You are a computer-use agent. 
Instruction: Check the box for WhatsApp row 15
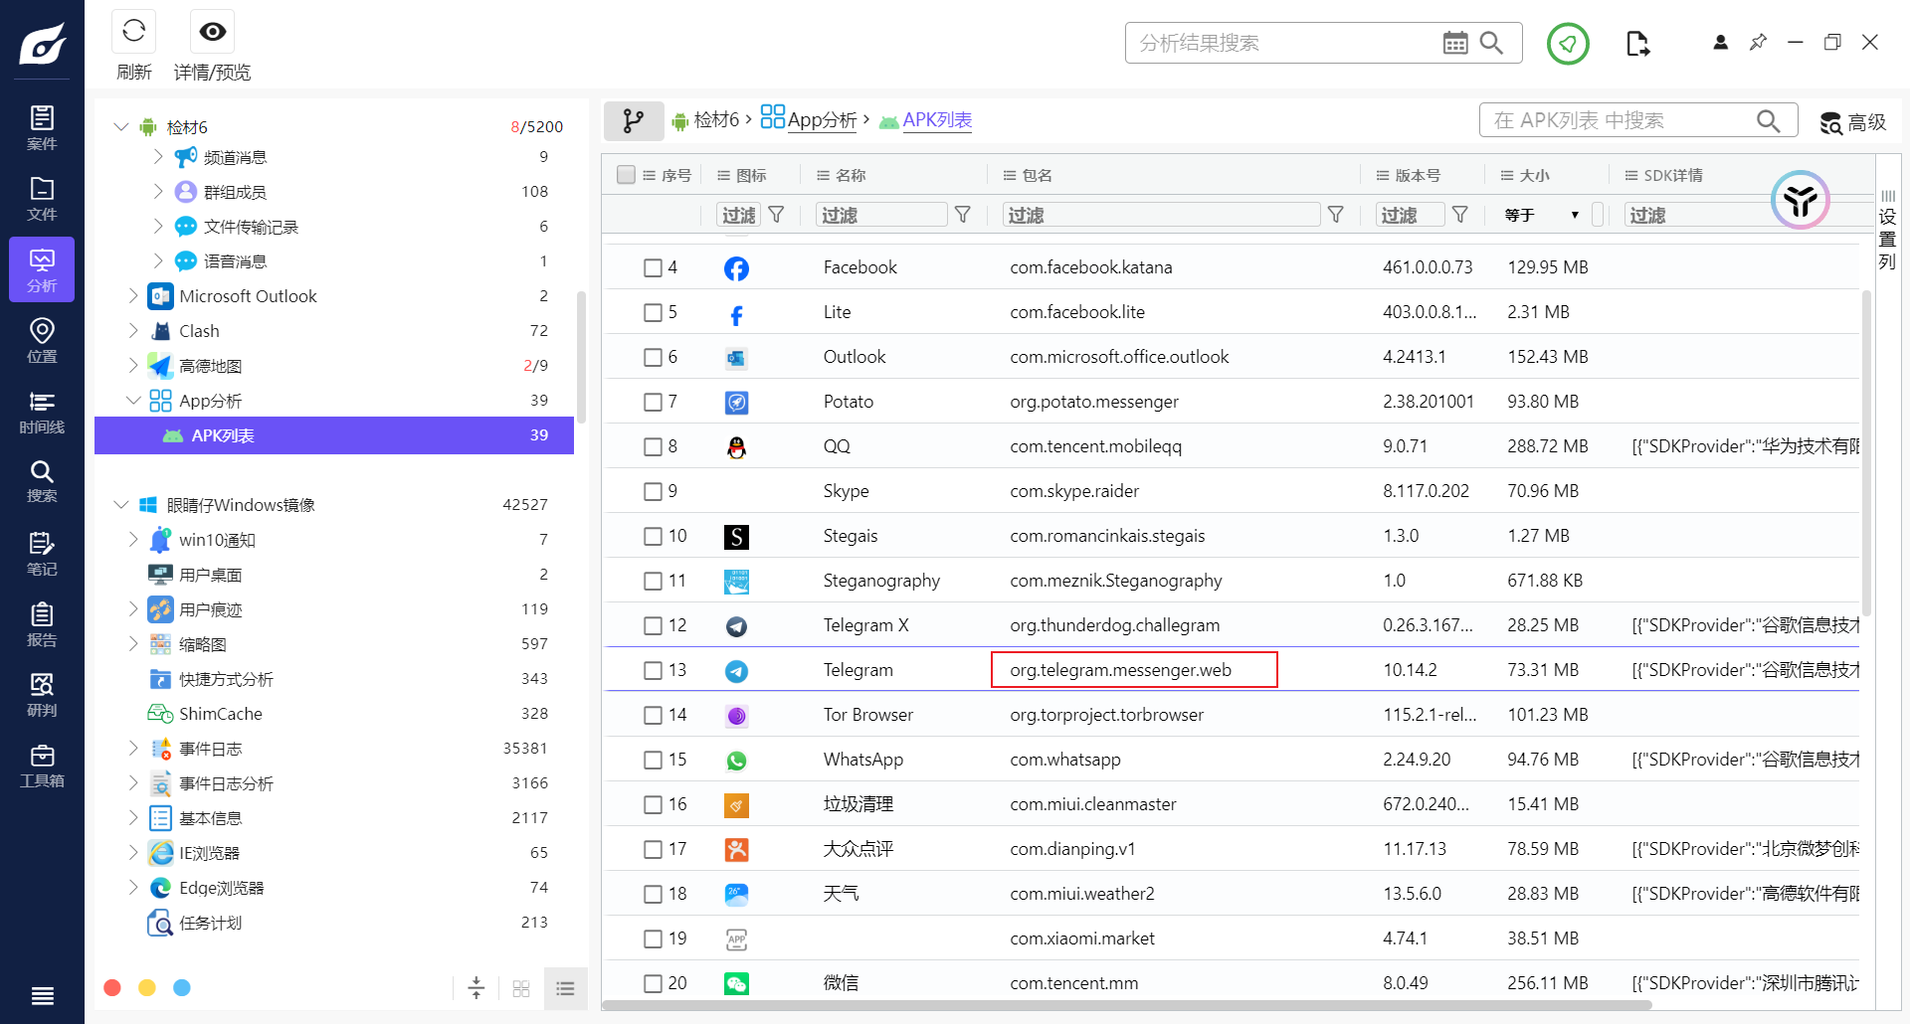[x=653, y=760]
